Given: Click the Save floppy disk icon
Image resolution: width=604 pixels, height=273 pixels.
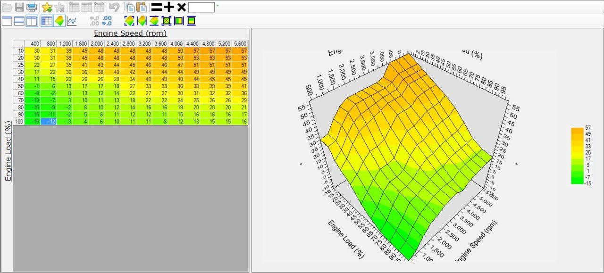Looking at the screenshot, I should click(19, 7).
